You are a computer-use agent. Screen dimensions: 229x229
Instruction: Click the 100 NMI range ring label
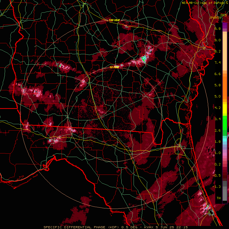click(x=114, y=20)
